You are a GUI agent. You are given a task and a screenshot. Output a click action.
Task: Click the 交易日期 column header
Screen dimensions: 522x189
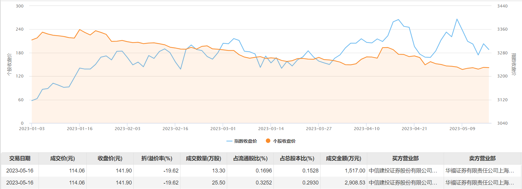[20, 158]
